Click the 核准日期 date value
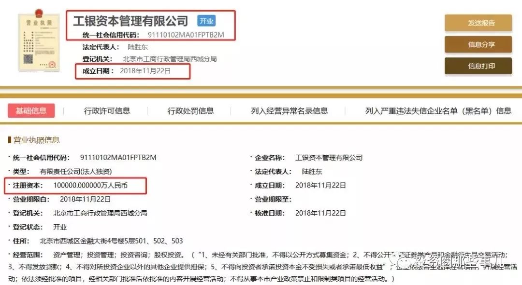This screenshot has width=522, height=285. (x=320, y=213)
